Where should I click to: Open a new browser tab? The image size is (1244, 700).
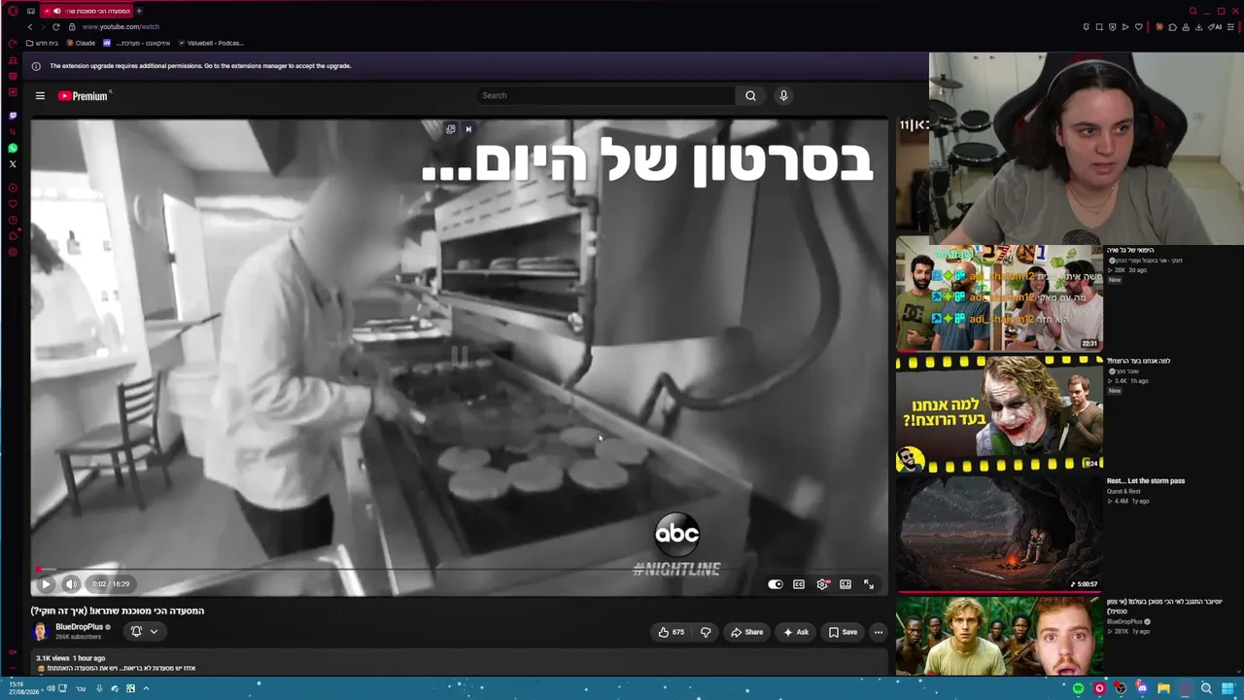[139, 11]
